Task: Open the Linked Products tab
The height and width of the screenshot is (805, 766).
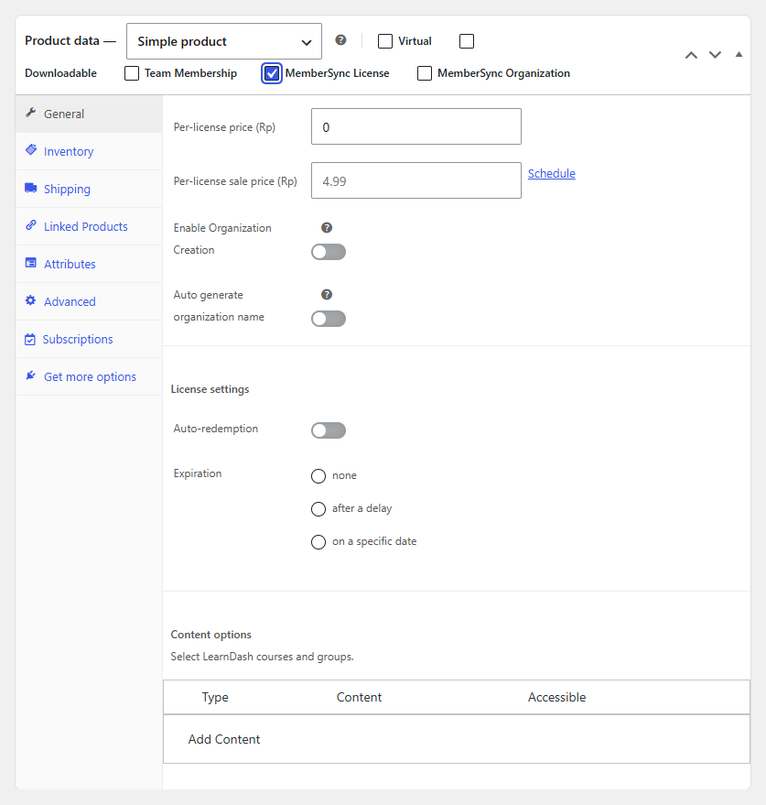Action: click(x=89, y=226)
